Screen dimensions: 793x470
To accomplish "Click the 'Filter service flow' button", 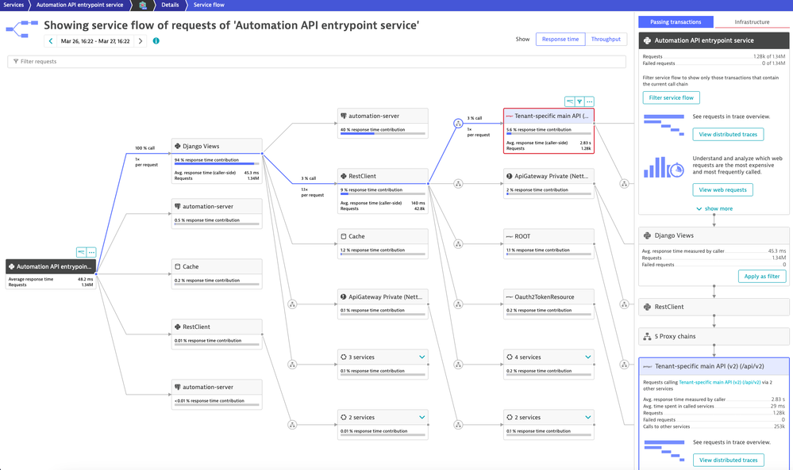I will [x=671, y=97].
